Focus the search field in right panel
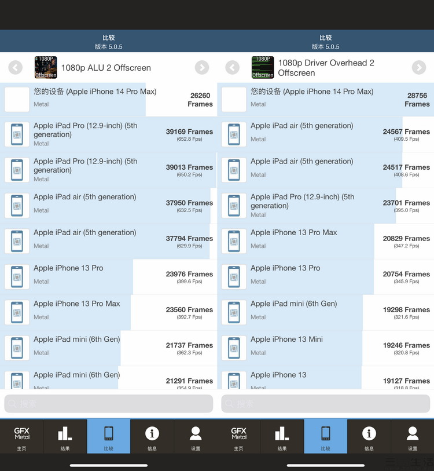The image size is (434, 471). coord(326,403)
